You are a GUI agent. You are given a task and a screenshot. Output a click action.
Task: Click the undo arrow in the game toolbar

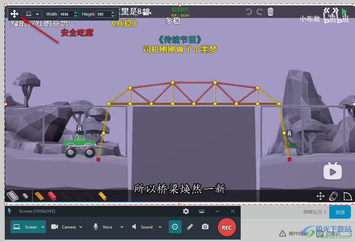pos(249,11)
